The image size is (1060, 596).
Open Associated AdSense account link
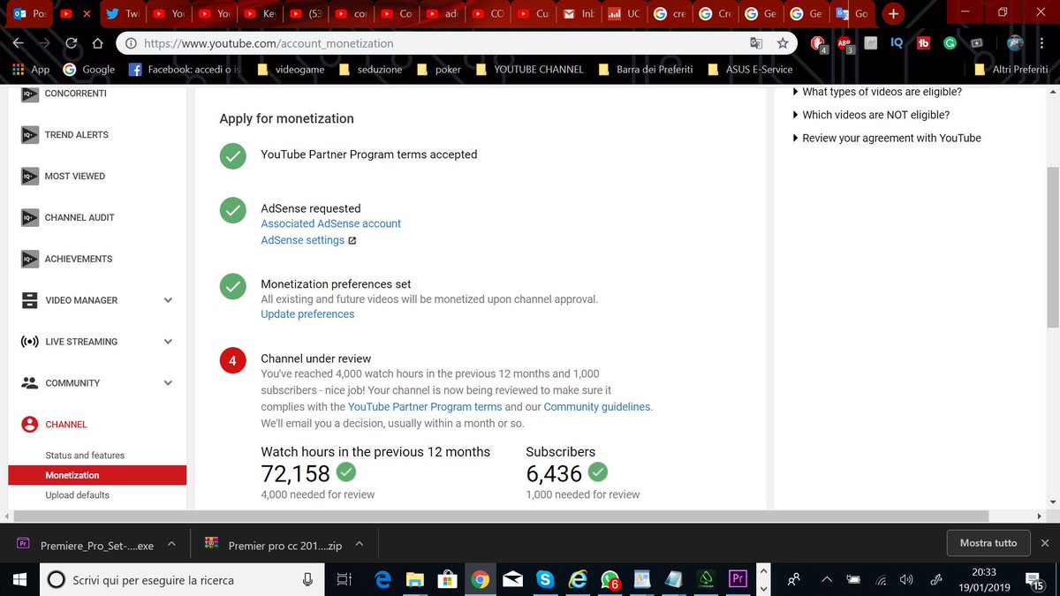tap(330, 224)
